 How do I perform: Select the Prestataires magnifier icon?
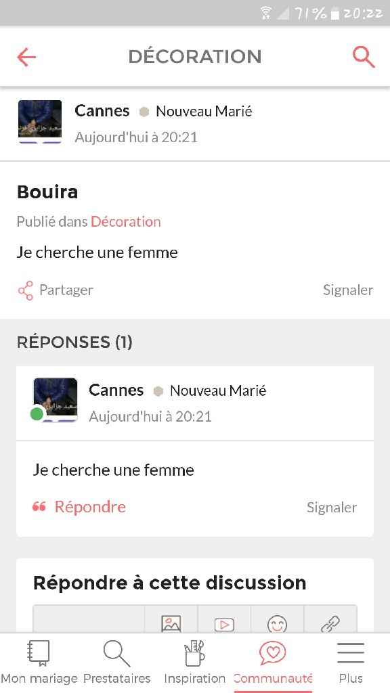[x=116, y=653]
